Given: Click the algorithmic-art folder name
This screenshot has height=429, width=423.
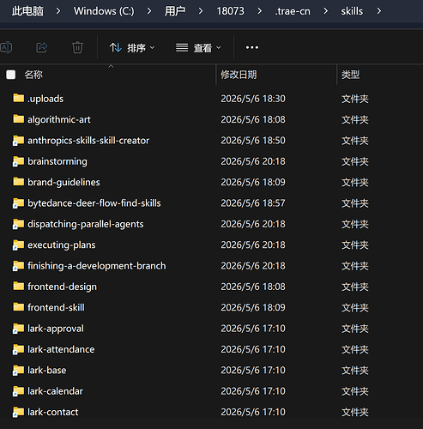Looking at the screenshot, I should click(59, 119).
